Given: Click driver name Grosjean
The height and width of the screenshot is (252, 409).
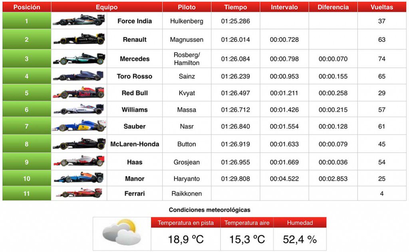Looking at the screenshot, I should click(x=187, y=162).
